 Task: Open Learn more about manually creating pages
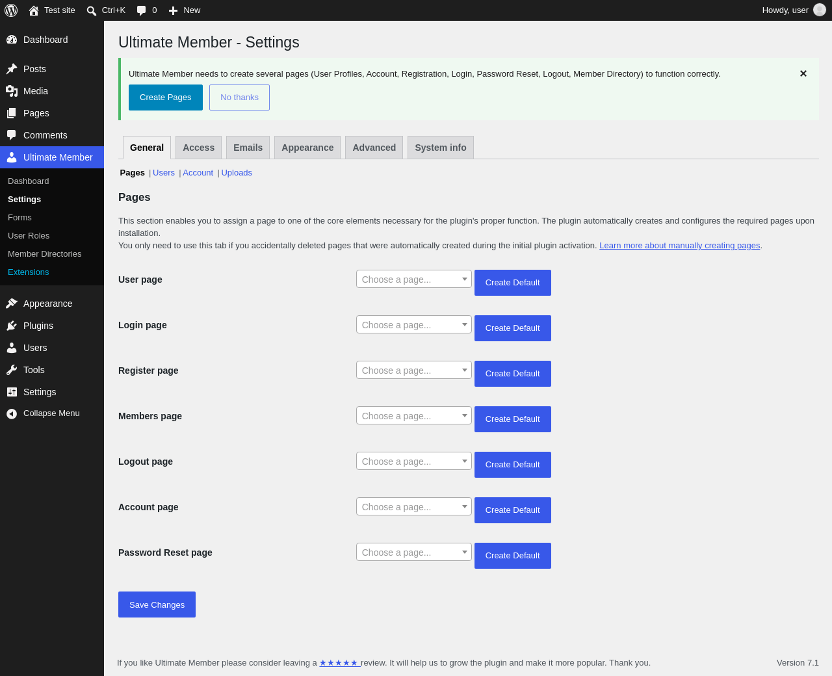pyautogui.click(x=679, y=246)
